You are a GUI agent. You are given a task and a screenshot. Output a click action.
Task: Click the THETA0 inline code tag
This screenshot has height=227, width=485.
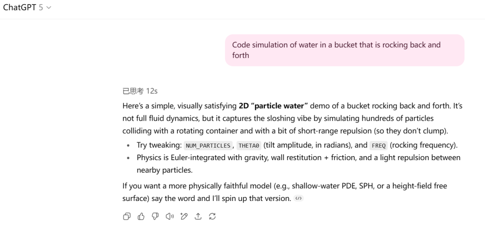pyautogui.click(x=248, y=146)
